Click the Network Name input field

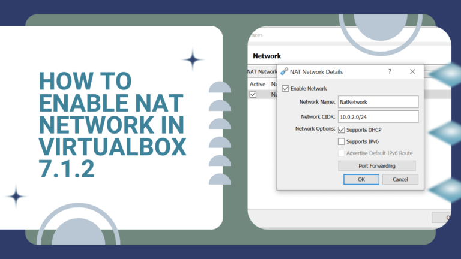[378, 102]
